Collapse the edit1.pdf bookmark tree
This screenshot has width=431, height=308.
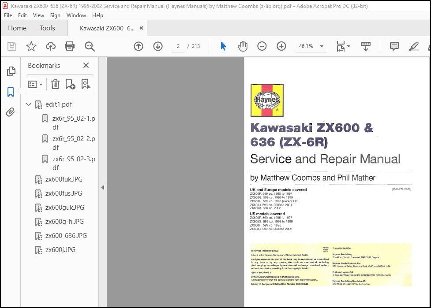tap(29, 104)
